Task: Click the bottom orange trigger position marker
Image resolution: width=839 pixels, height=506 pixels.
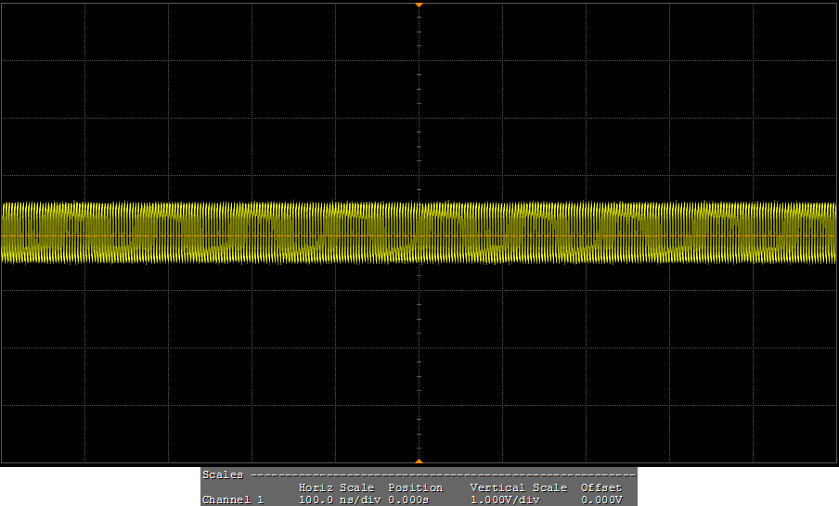Action: coord(419,461)
